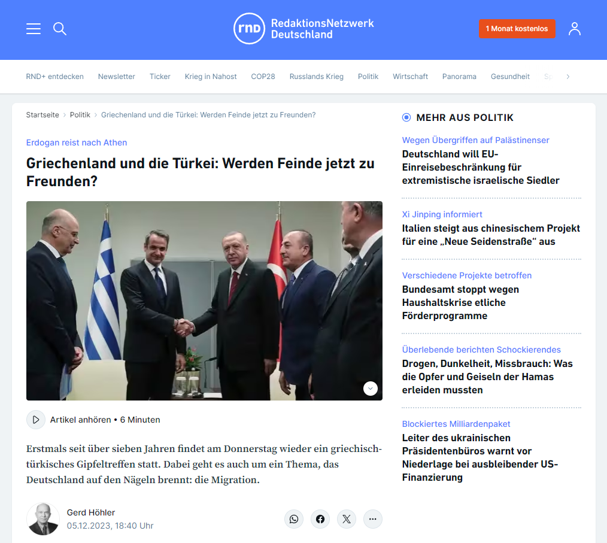The image size is (607, 543).
Task: Open the Ticker navigation tab
Action: click(x=160, y=77)
